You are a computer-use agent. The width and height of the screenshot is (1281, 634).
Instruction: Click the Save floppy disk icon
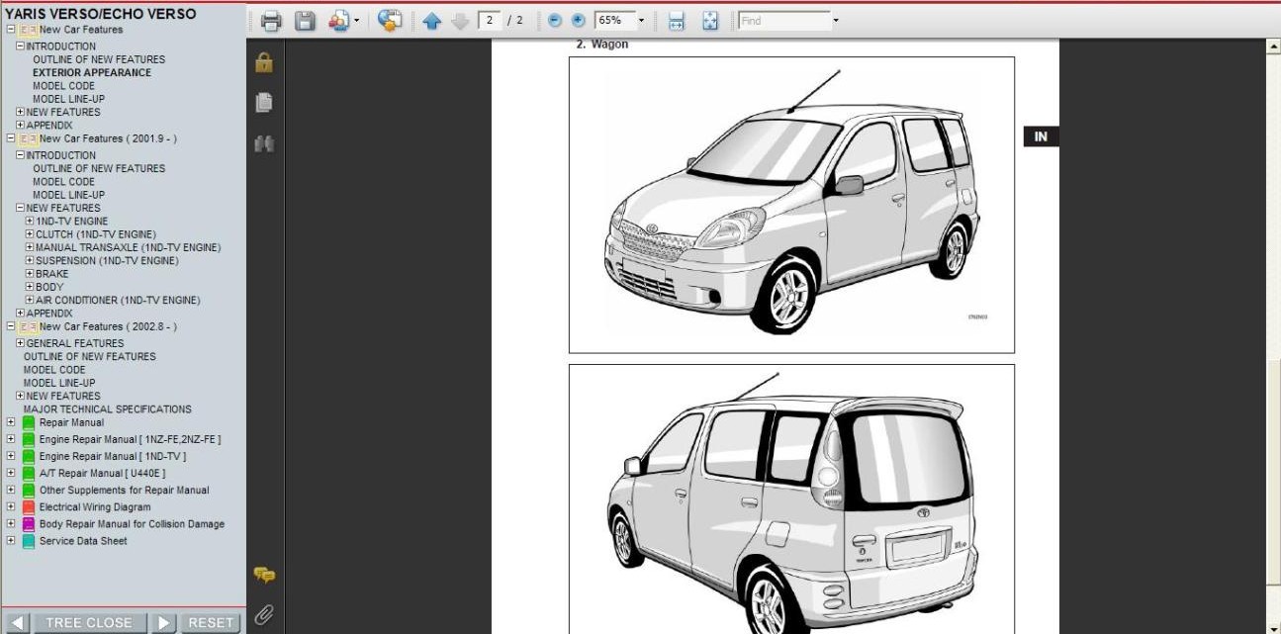coord(305,21)
